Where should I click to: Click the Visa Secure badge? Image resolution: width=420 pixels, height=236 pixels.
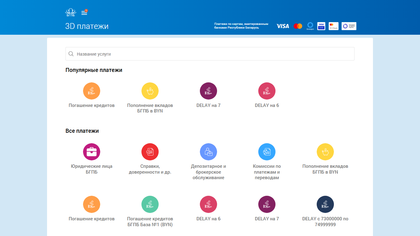(321, 26)
